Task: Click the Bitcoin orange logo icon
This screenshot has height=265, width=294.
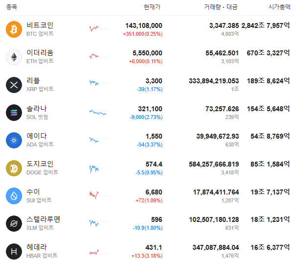Action: pos(14,29)
